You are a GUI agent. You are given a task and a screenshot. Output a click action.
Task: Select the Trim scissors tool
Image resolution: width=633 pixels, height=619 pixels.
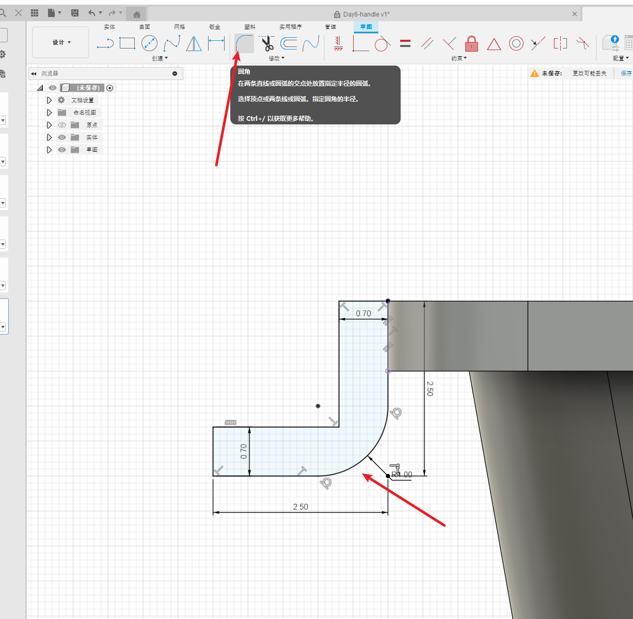point(267,43)
